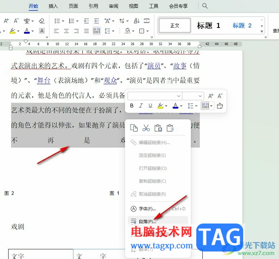Apply 标题 1 style
Image resolution: width=279 pixels, height=259 pixels.
[x=208, y=26]
